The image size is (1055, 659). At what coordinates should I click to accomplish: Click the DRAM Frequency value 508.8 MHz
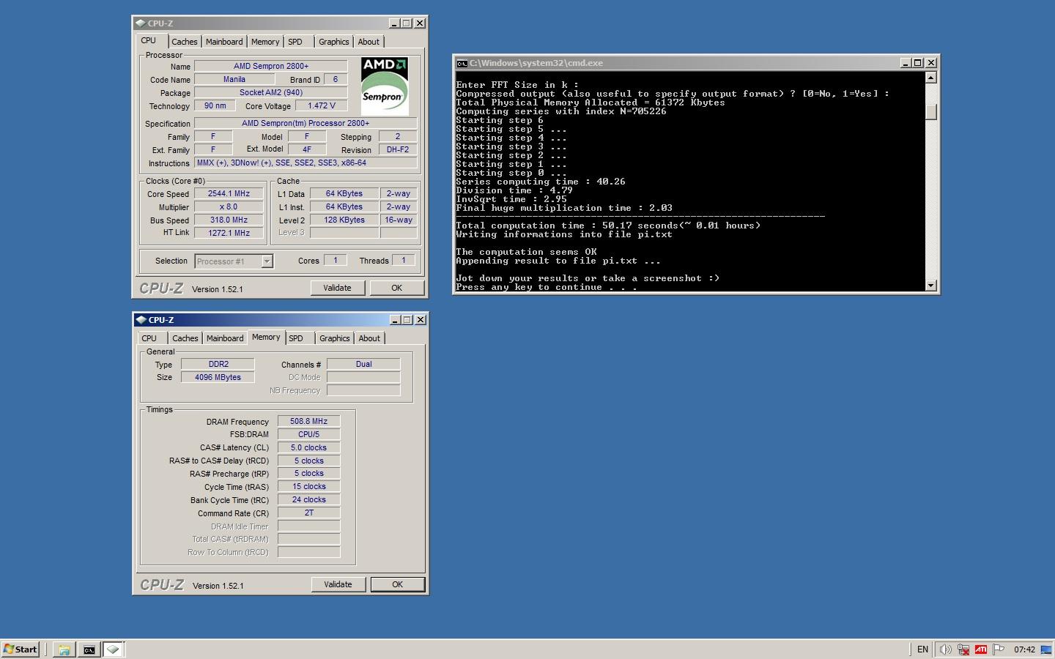pos(309,421)
